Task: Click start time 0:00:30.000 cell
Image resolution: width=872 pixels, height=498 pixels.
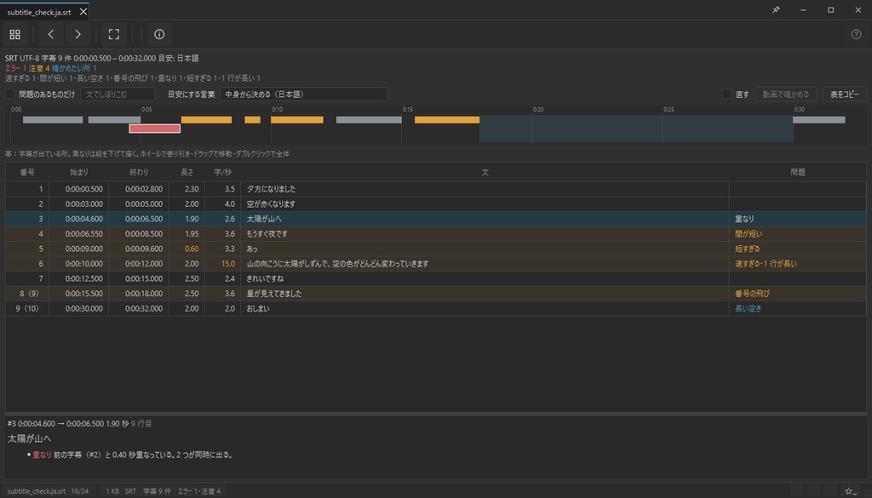Action: (x=79, y=308)
